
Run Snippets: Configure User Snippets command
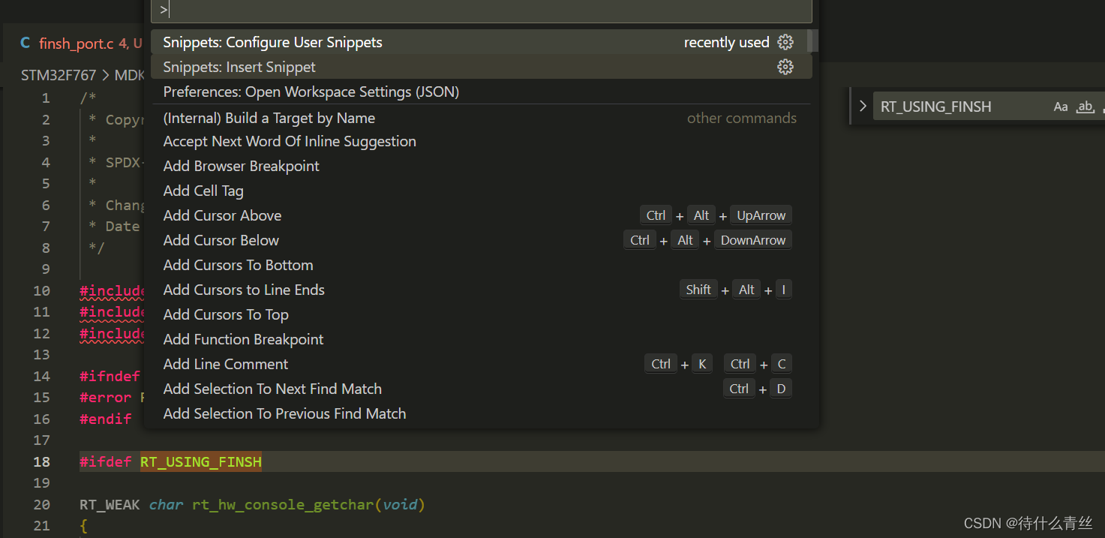pos(273,43)
